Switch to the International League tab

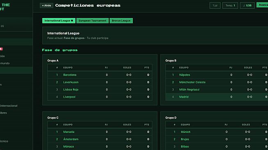(x=59, y=20)
